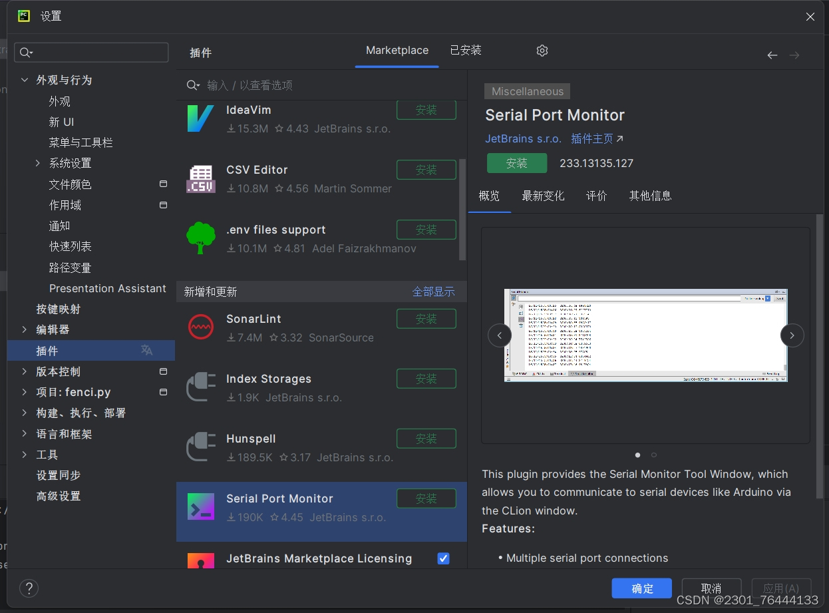Switch to the 已安装 tab
Viewport: 829px width, 613px height.
[466, 51]
